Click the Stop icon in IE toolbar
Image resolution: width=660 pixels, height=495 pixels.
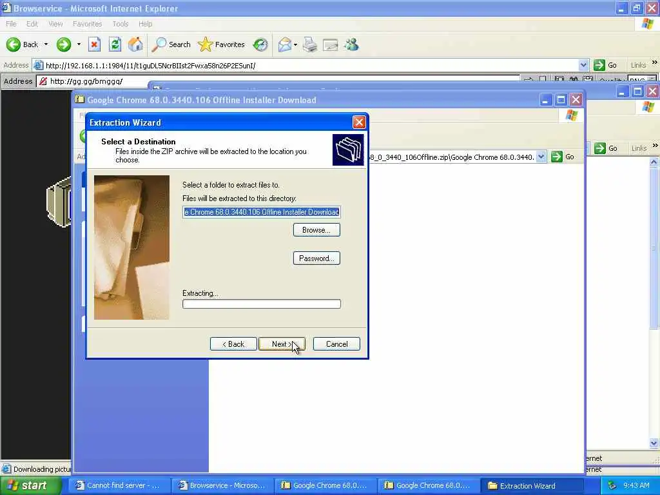(x=94, y=44)
